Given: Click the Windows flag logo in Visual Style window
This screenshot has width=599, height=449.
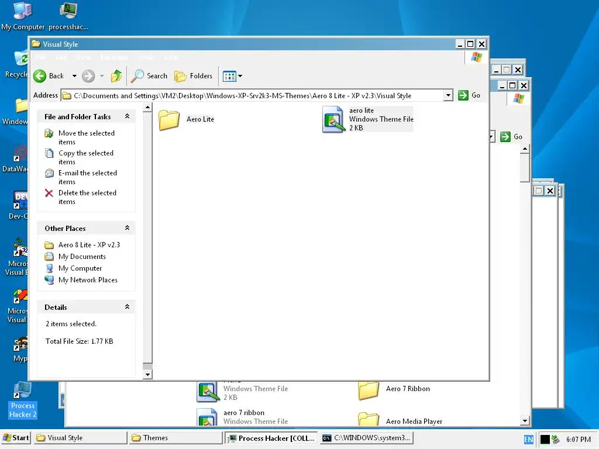Looking at the screenshot, I should tap(476, 57).
